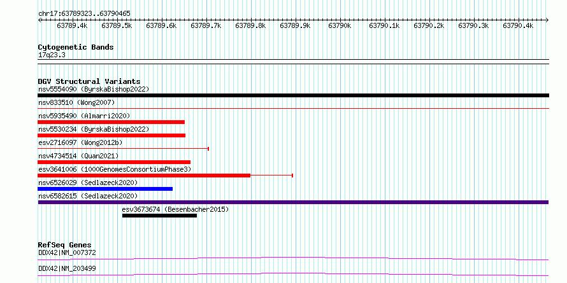Screen dimensions: 567x283
Task: Click the chr17:63789323..63790465 region label
Action: (84, 14)
